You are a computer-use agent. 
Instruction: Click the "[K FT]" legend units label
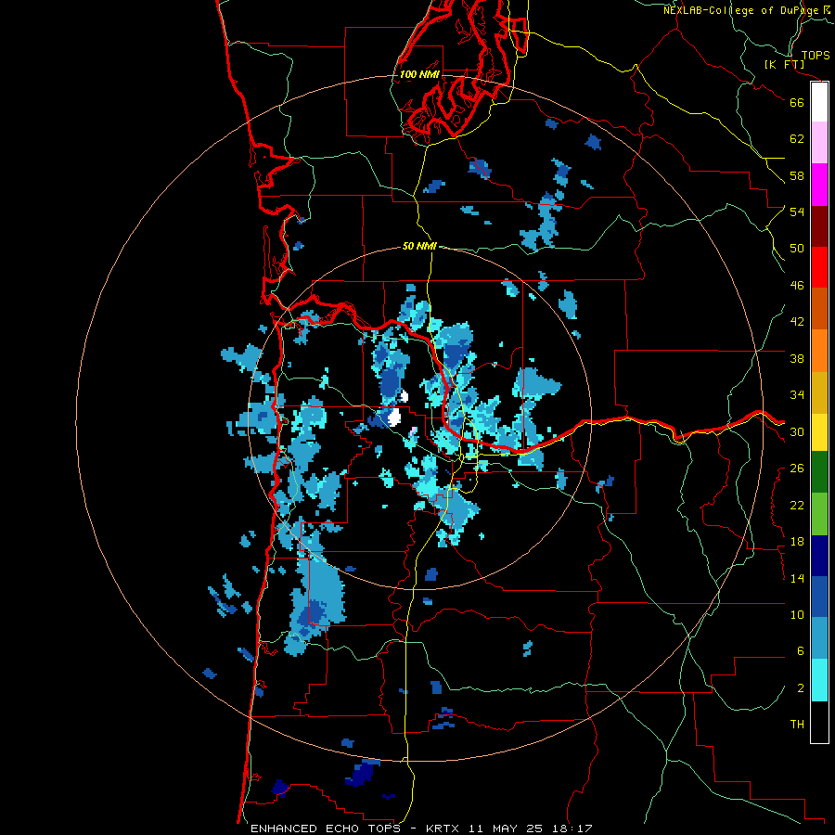[x=784, y=65]
